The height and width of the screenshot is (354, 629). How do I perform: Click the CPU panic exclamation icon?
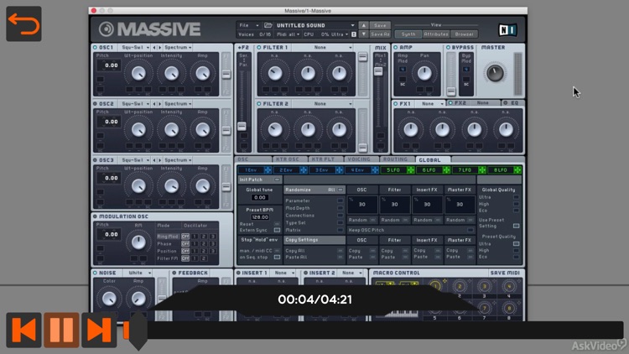354,34
